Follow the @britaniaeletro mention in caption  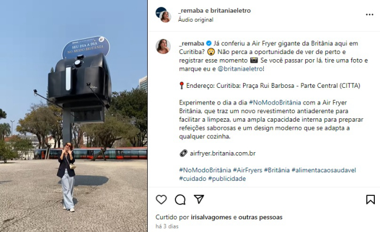[x=240, y=69]
